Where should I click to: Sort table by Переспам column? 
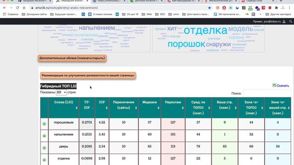[173, 108]
